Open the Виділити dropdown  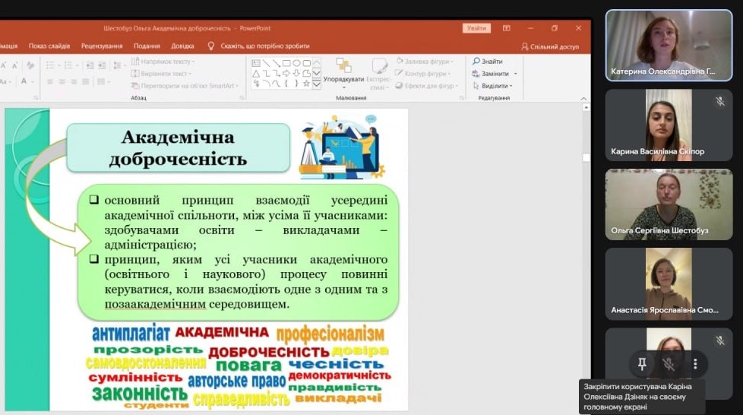[x=512, y=86]
